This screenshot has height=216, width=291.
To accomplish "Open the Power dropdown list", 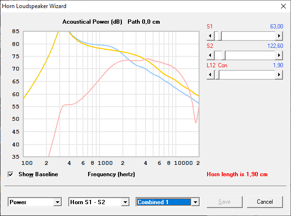I will [57, 202].
